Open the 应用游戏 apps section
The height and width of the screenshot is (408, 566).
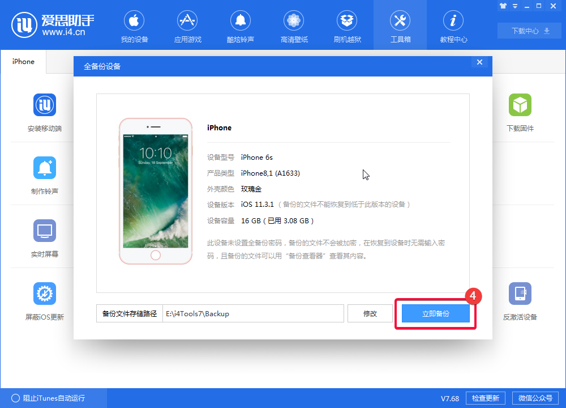coord(187,25)
